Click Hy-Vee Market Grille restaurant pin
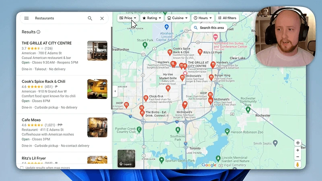This screenshot has width=322, height=181. [x=168, y=88]
